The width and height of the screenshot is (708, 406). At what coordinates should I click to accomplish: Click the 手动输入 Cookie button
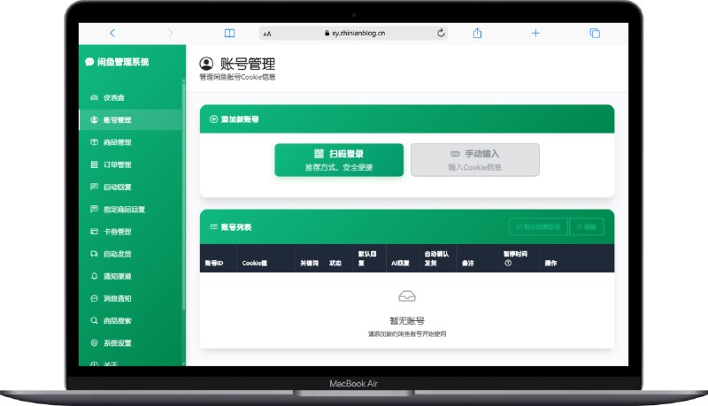tap(475, 160)
